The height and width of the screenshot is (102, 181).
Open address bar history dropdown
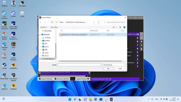tap(94, 22)
